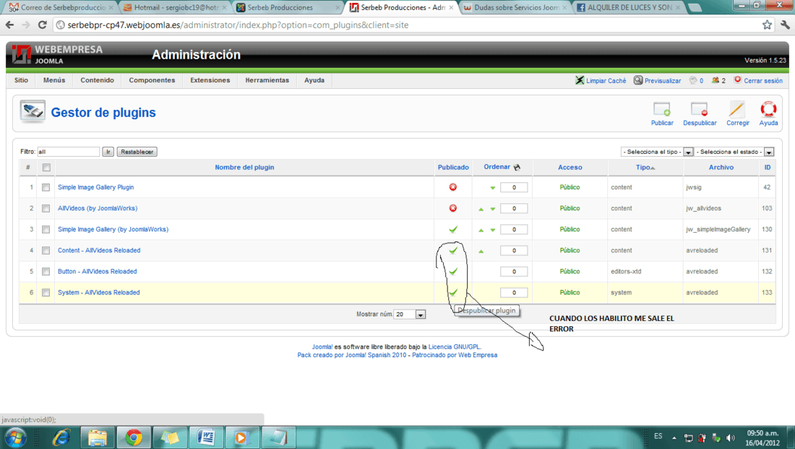
Task: Unpublish Button - AllVideos Reloaded green checkmark
Action: tap(452, 271)
